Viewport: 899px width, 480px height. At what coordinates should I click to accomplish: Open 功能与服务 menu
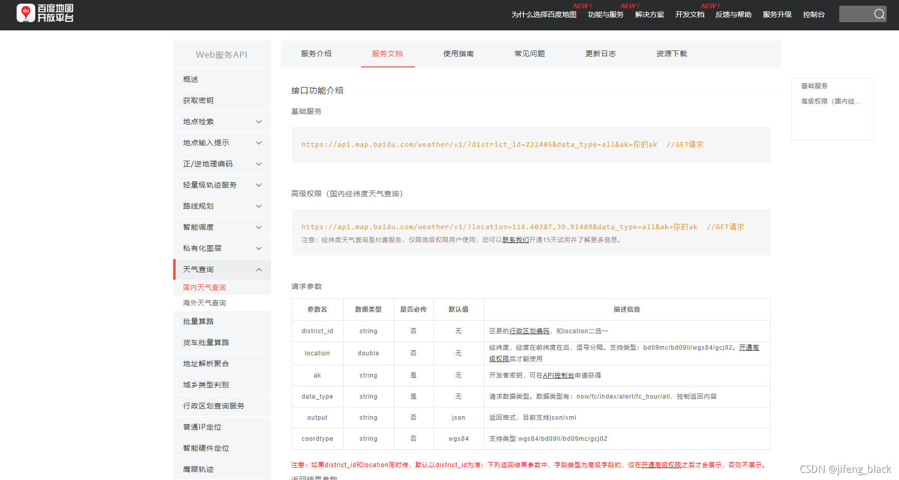pos(605,14)
